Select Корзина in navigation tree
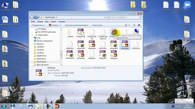Viewport: 195px width, 109px height. click(x=40, y=44)
